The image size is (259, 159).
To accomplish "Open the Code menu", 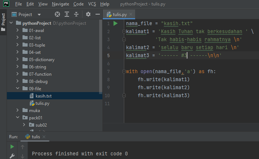I will [78, 4].
